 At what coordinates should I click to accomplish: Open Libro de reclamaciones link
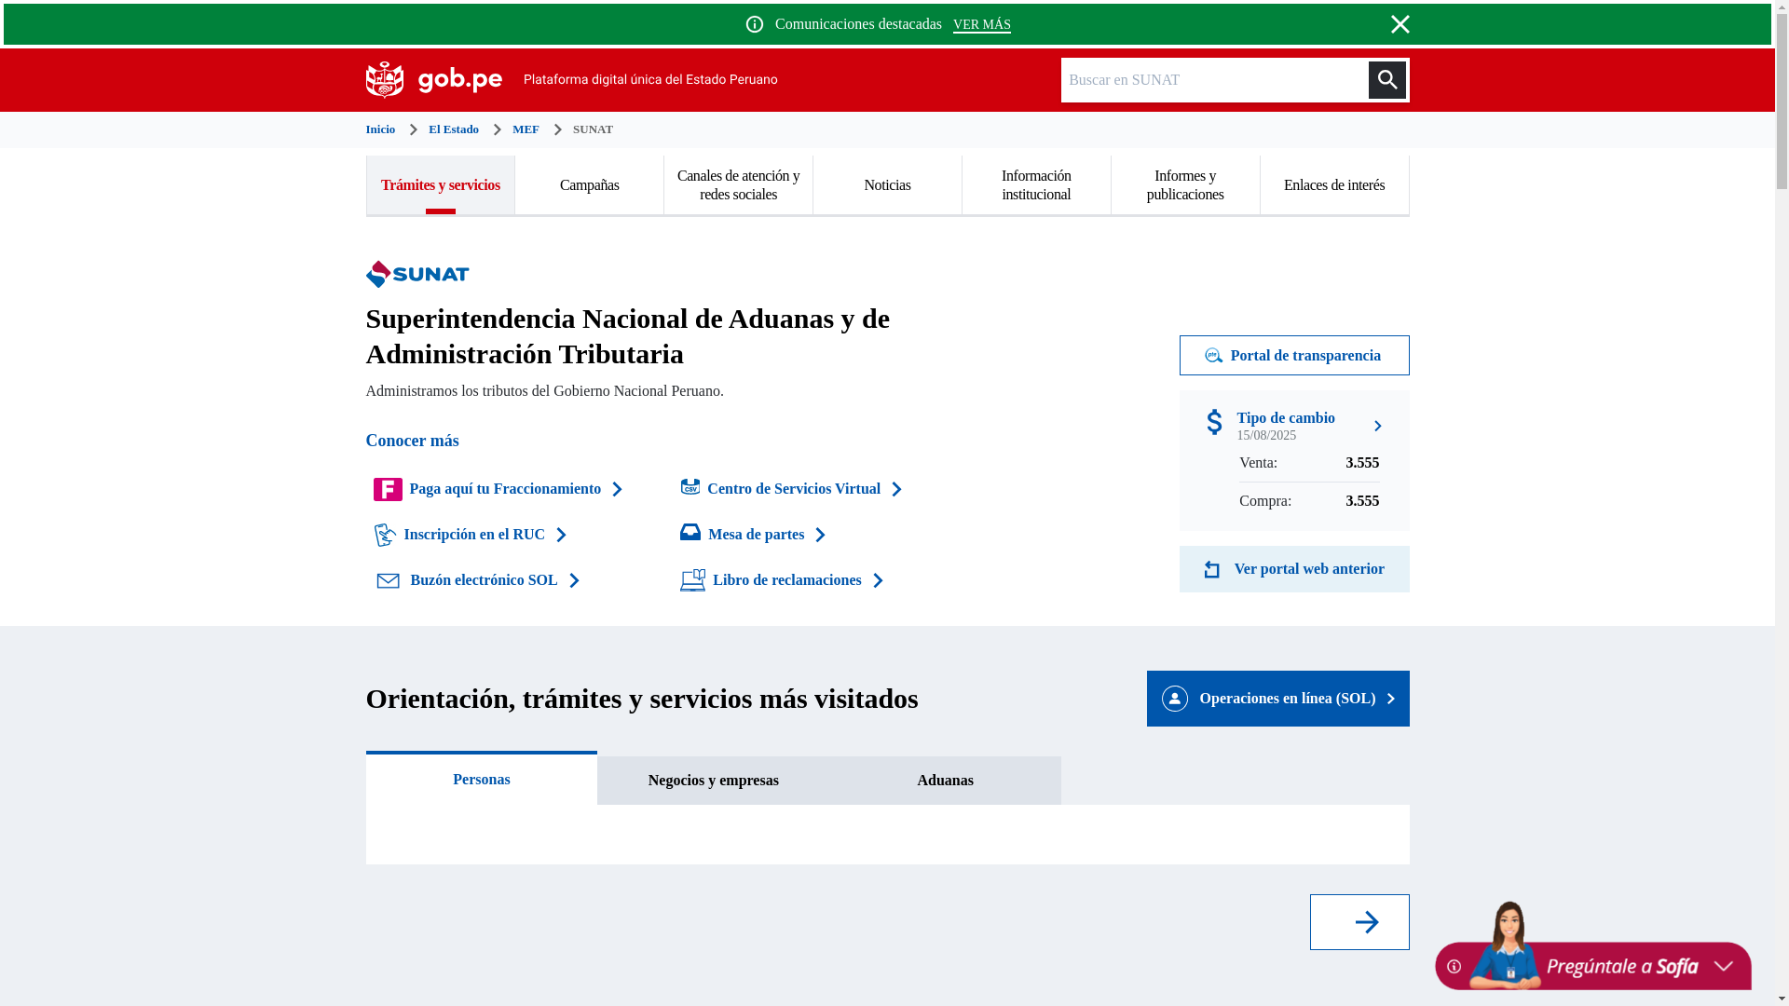coord(786,580)
